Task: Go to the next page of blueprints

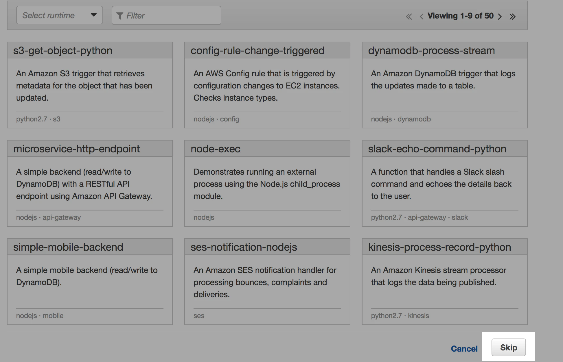Action: click(x=500, y=16)
